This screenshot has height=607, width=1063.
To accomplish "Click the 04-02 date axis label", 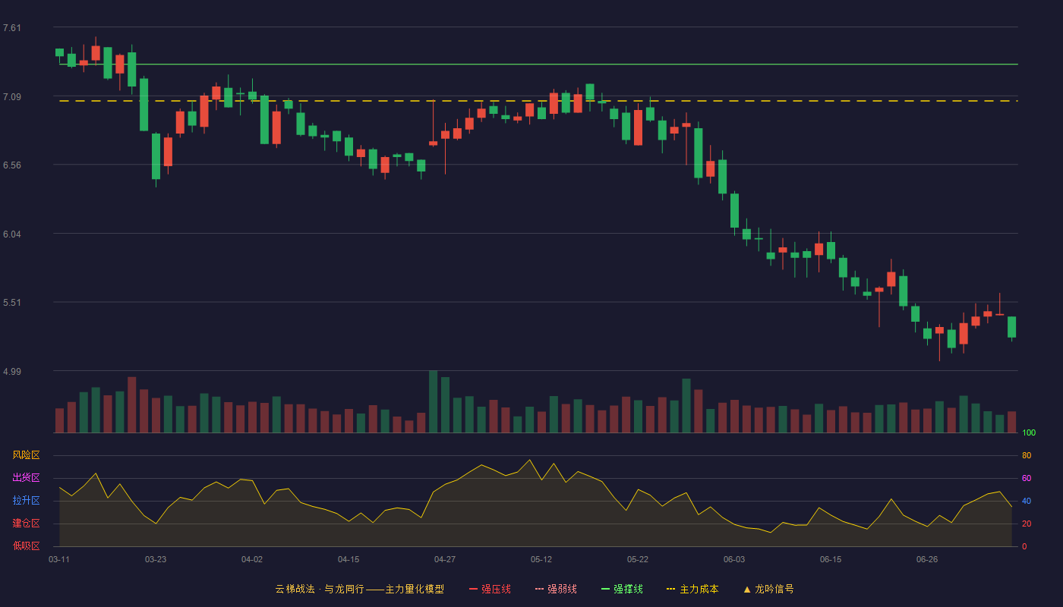I will click(x=252, y=559).
